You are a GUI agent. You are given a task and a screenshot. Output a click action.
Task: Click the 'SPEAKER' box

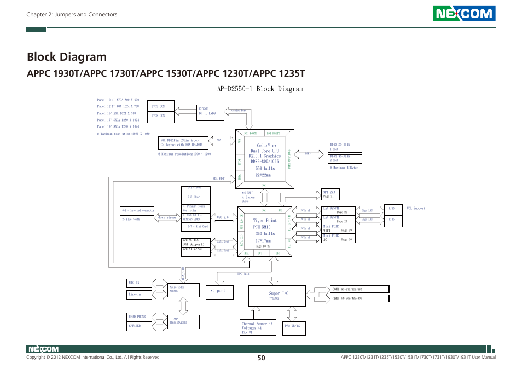(x=139, y=326)
